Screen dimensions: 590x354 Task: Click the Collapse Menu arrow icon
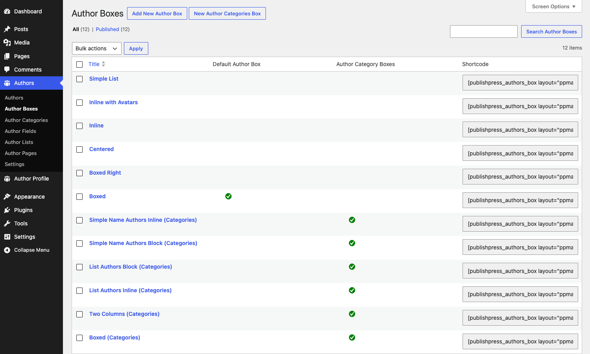click(x=7, y=250)
